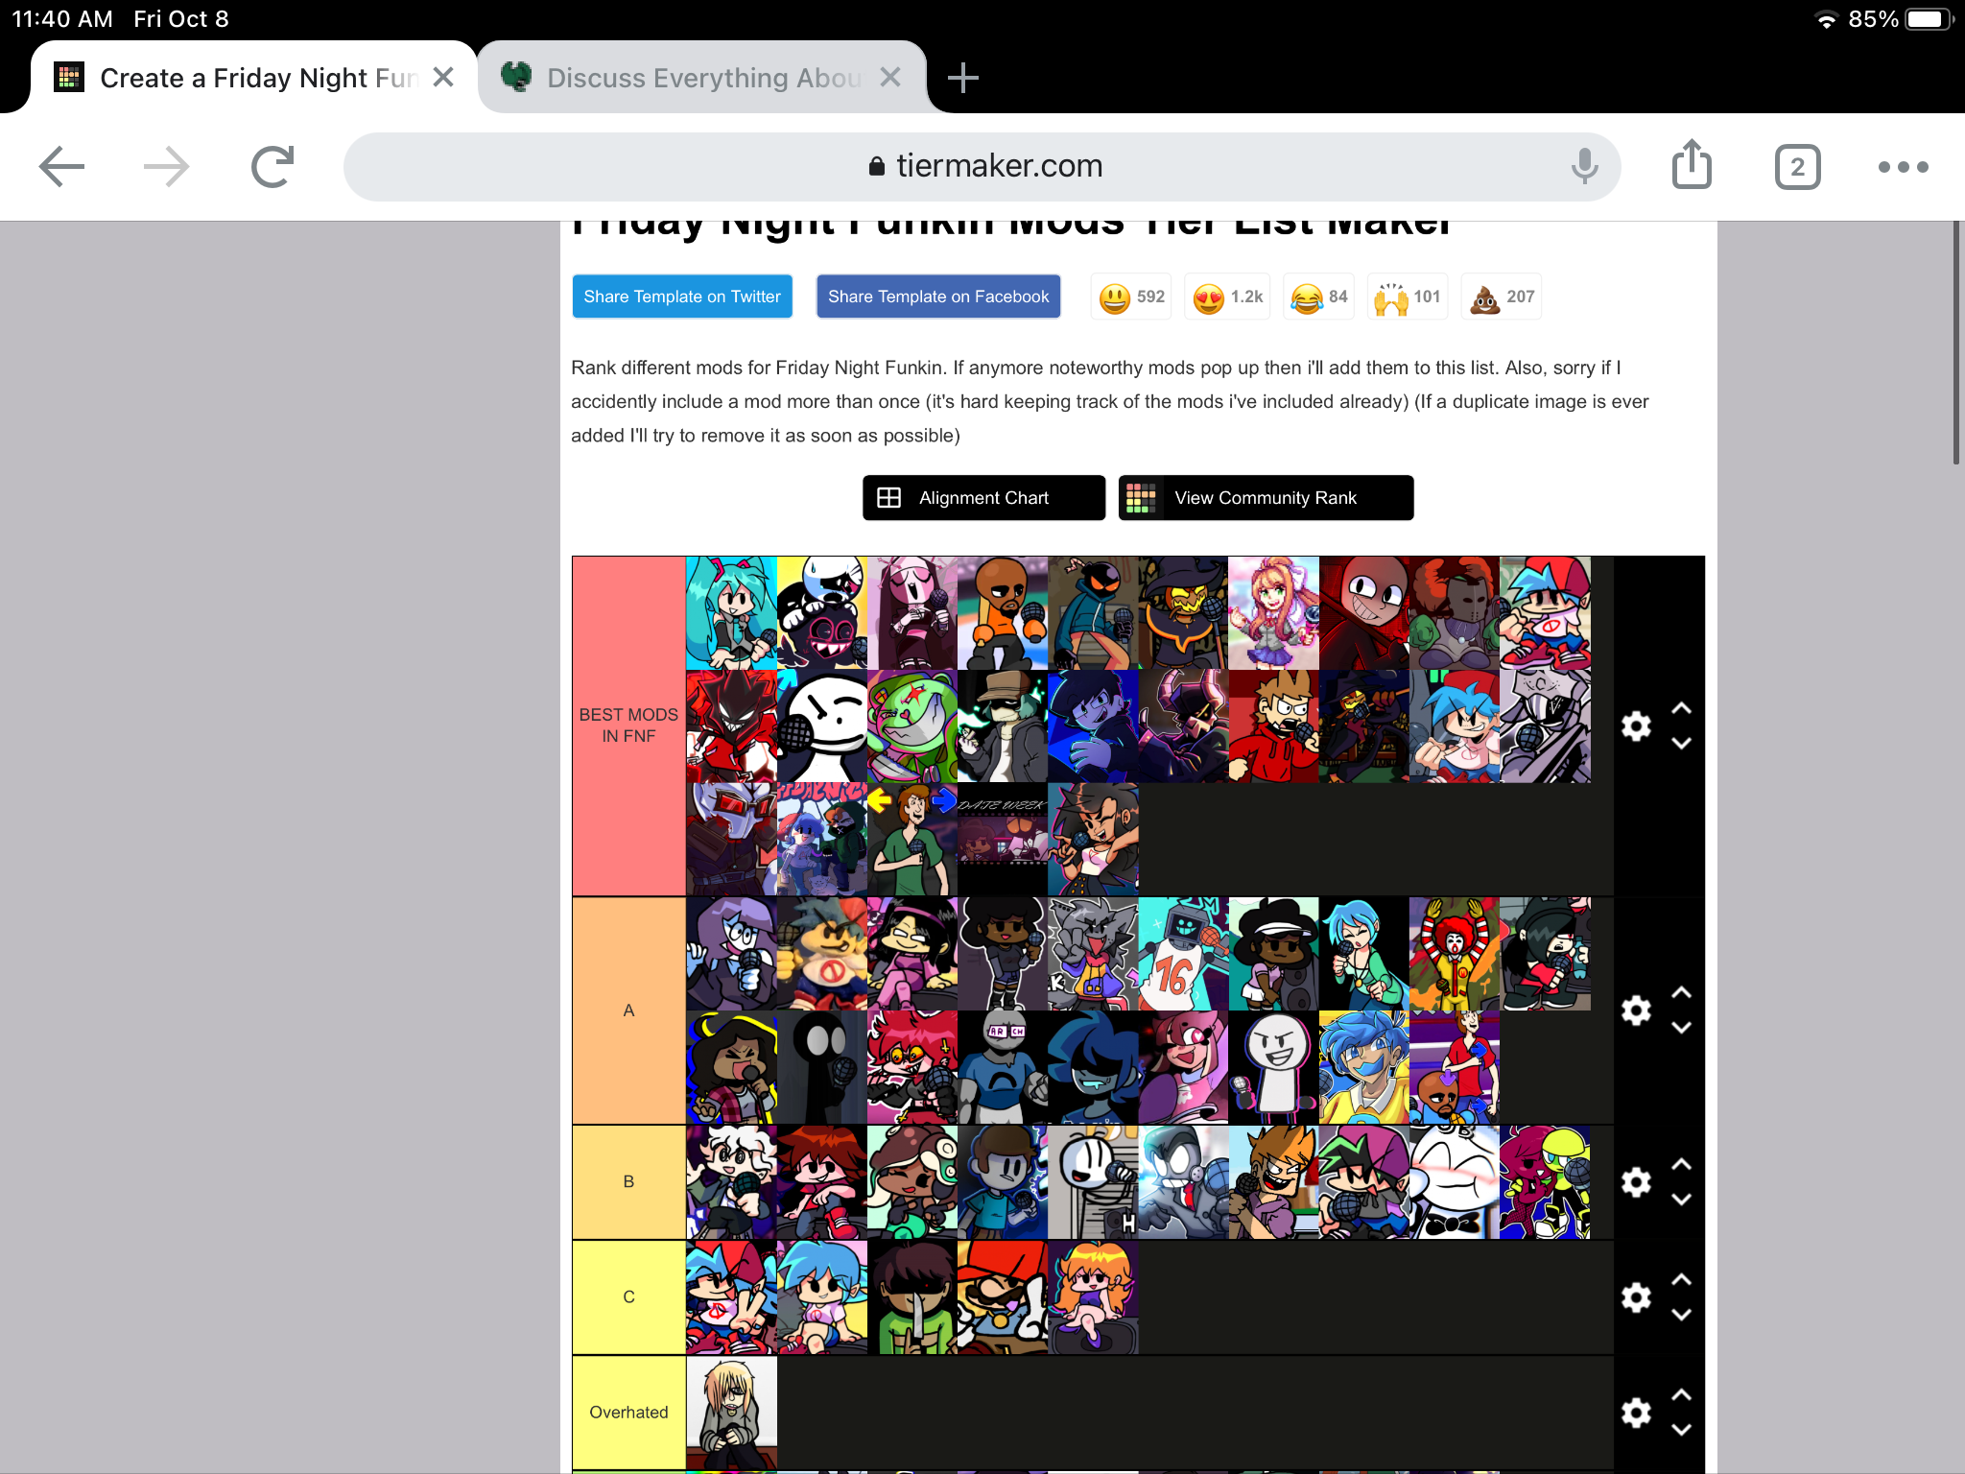Select the knife-holding character thumbnail in tier C

(911, 1297)
